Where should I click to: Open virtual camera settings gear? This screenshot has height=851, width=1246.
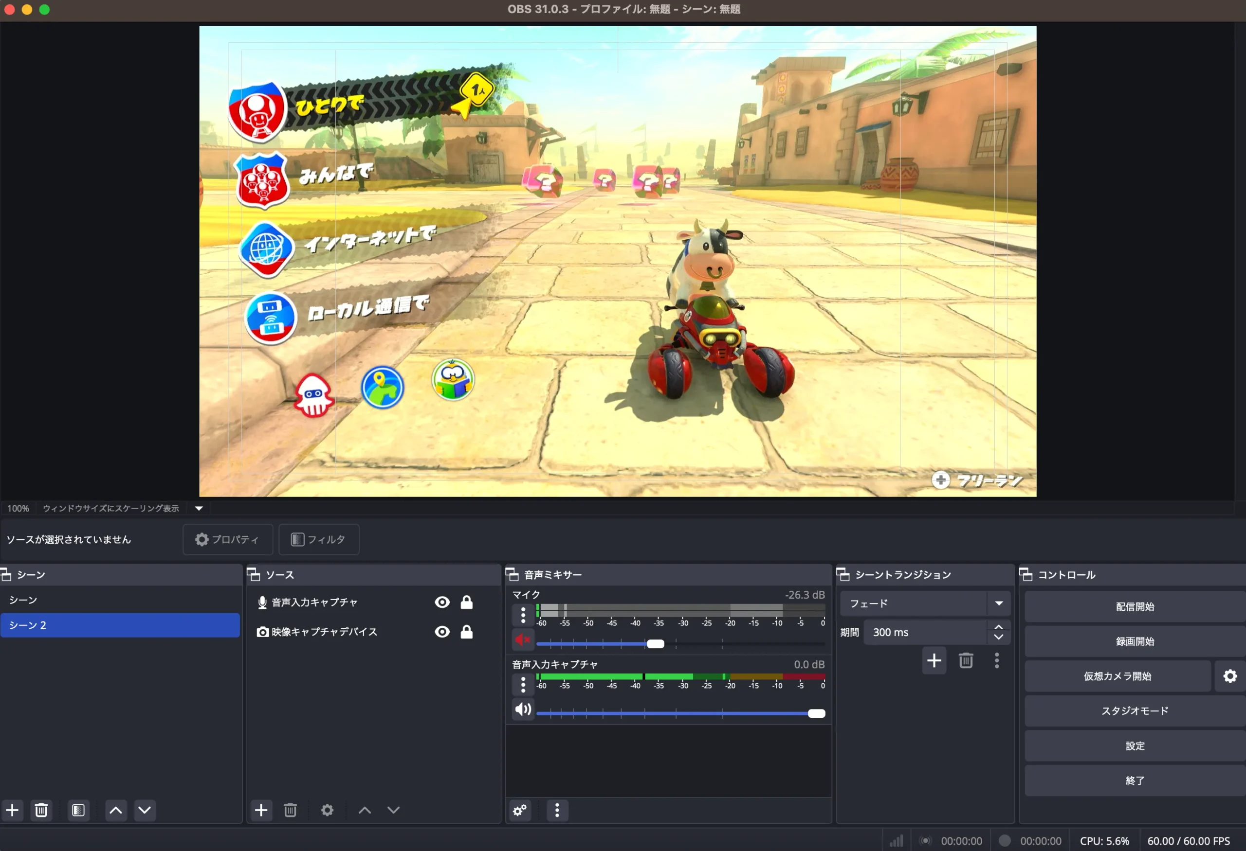[1230, 676]
